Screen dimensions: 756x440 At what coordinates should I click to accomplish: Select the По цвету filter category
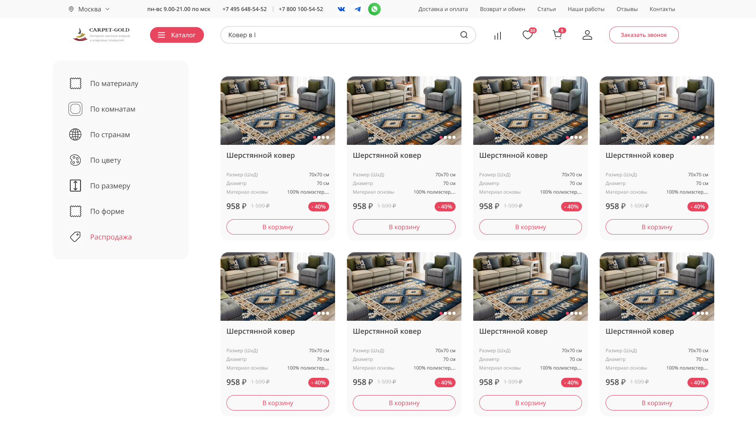[x=105, y=160]
